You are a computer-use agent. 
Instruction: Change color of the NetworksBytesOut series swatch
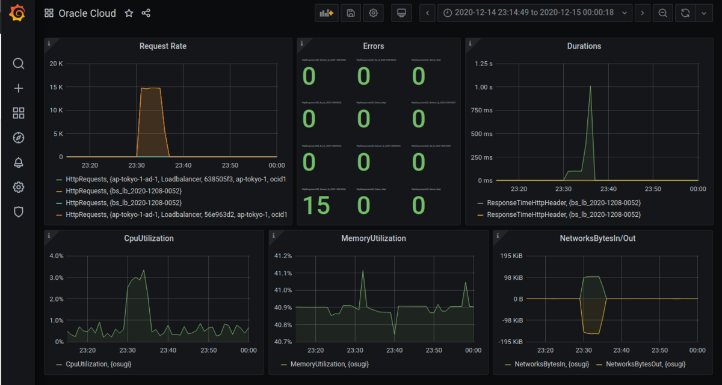pyautogui.click(x=599, y=365)
